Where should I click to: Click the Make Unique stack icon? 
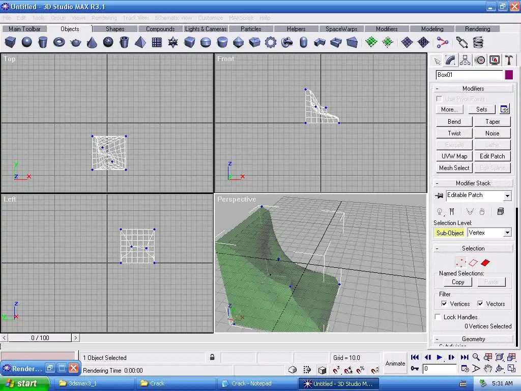point(470,211)
